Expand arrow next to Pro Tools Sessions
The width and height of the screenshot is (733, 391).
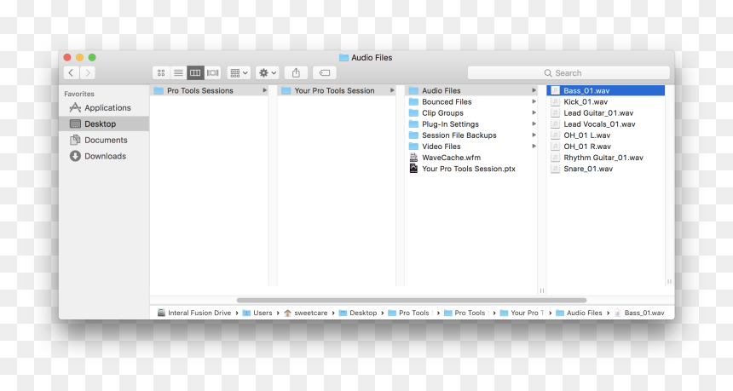[x=264, y=90]
